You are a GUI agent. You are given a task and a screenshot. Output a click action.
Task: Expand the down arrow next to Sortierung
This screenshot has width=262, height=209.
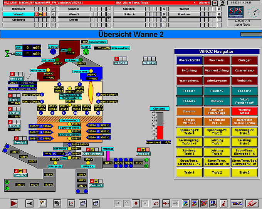[54, 20]
